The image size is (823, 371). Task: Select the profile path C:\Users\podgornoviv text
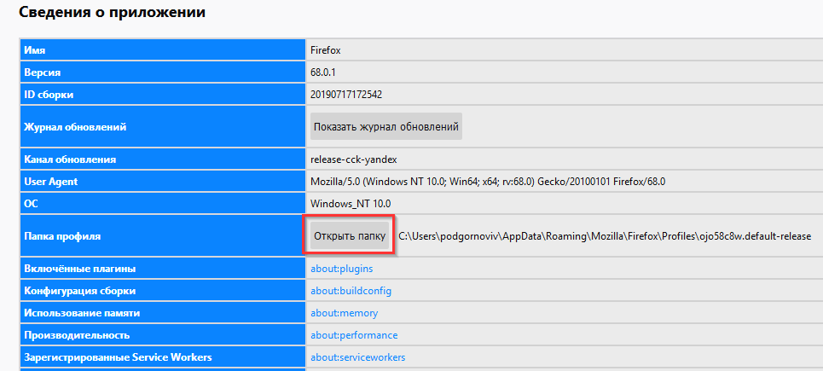point(606,236)
